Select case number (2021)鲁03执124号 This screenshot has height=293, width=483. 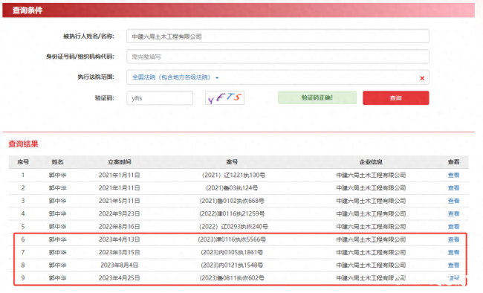[232, 188]
